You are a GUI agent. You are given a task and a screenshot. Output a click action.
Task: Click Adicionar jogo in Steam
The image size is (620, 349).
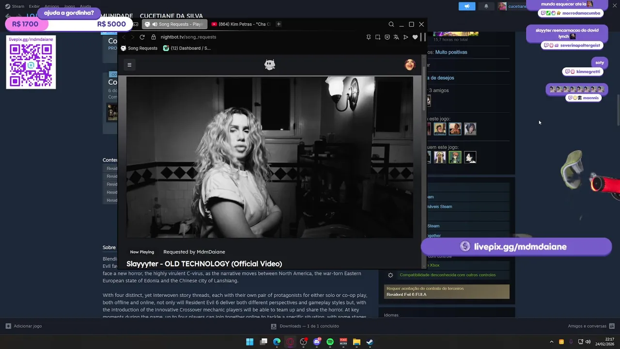23,326
